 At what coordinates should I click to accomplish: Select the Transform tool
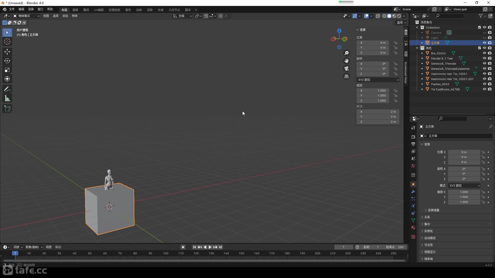tap(7, 79)
